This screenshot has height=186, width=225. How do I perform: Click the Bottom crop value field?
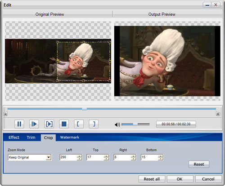(149, 157)
